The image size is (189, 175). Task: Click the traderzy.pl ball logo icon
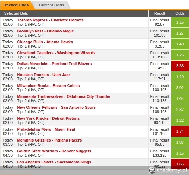pos(152,170)
